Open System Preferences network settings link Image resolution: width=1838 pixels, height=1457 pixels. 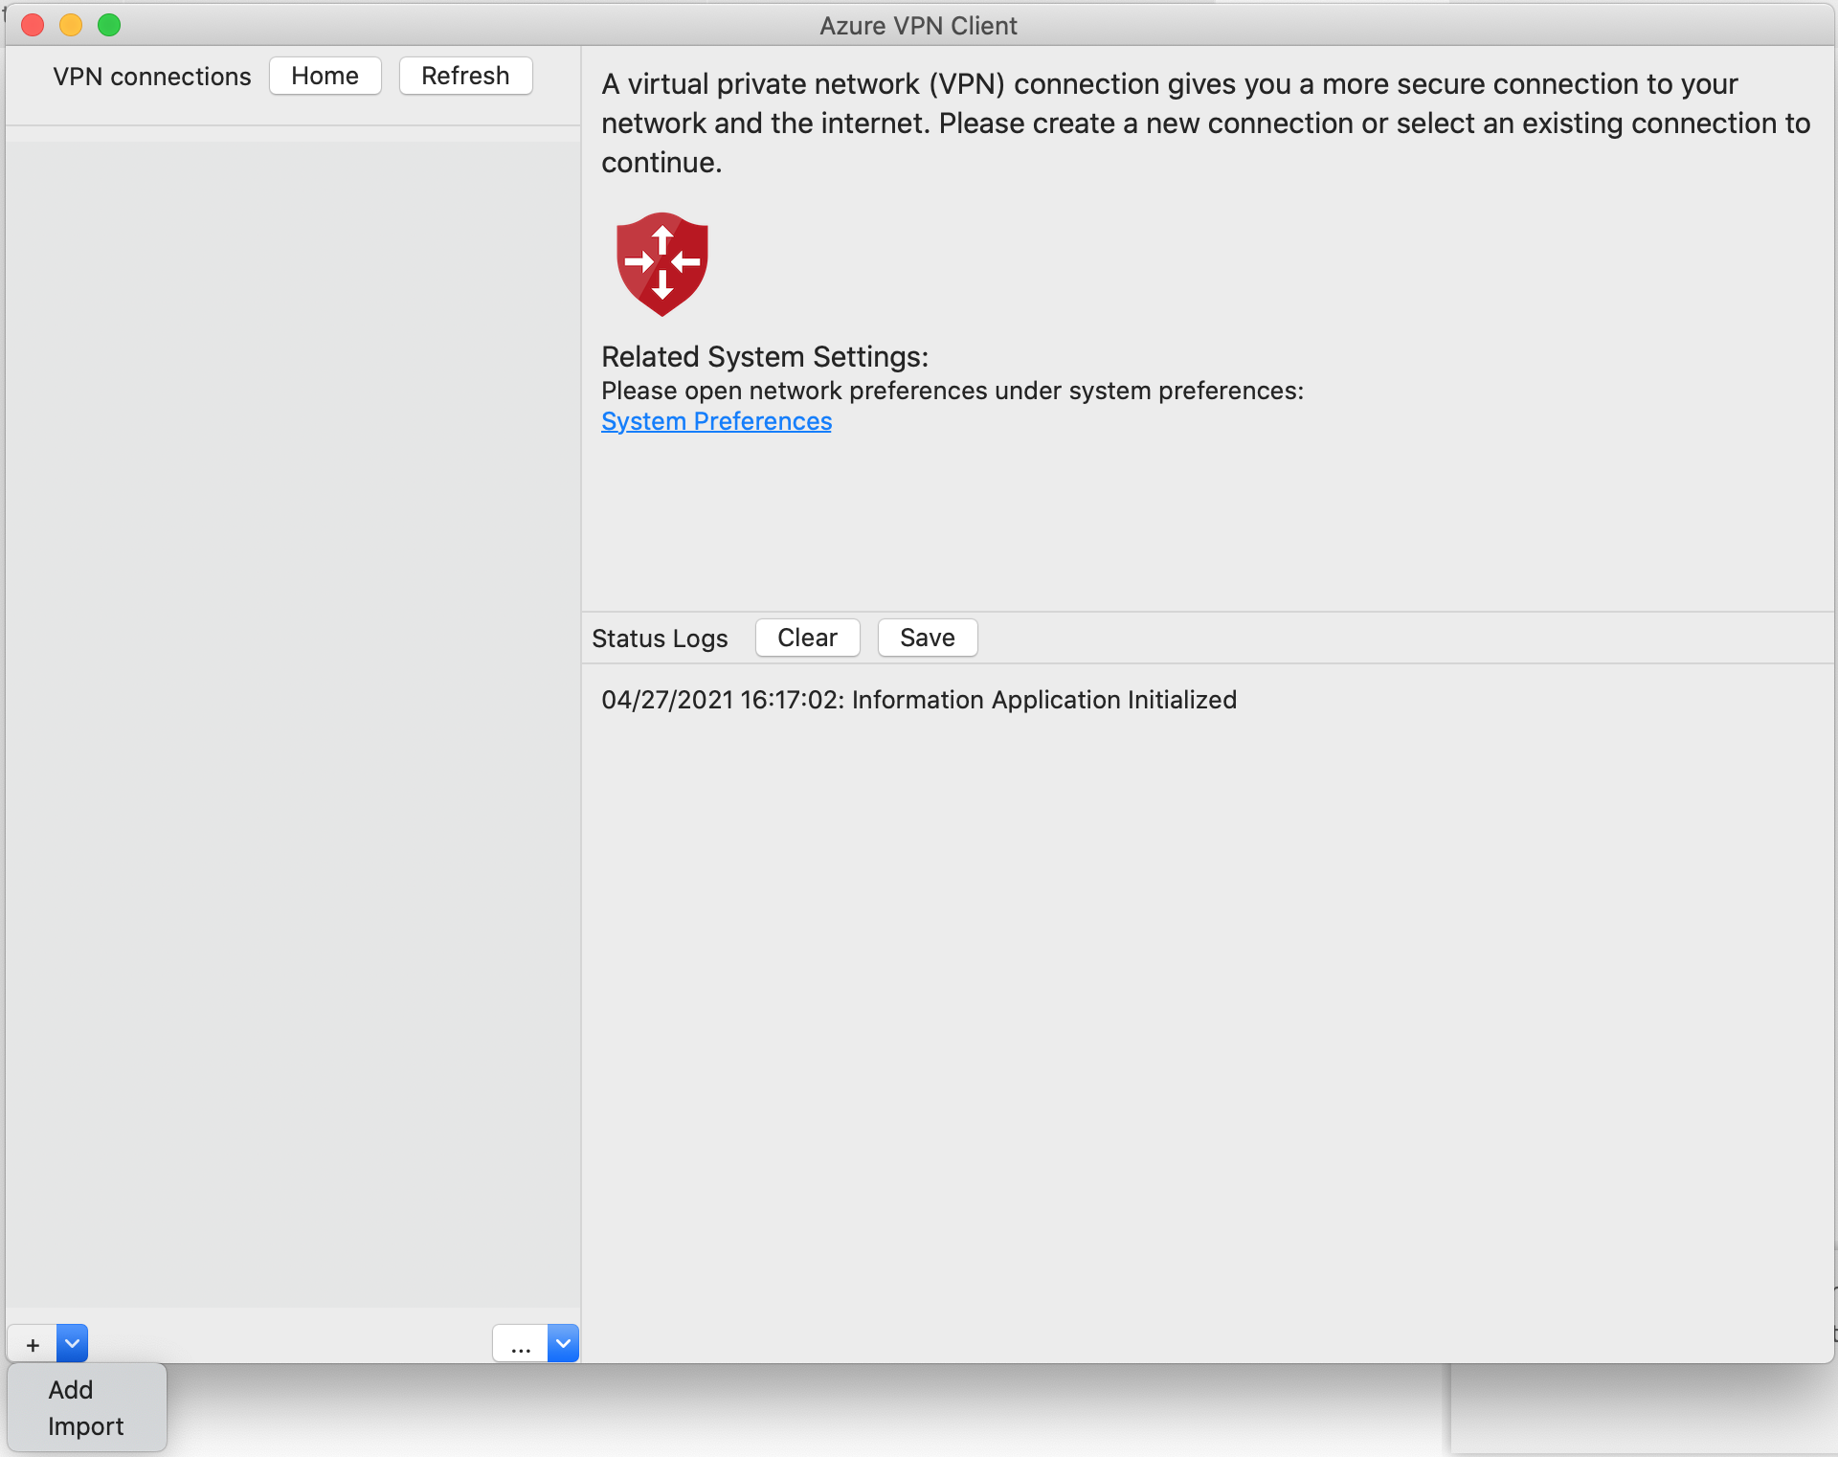(x=716, y=422)
